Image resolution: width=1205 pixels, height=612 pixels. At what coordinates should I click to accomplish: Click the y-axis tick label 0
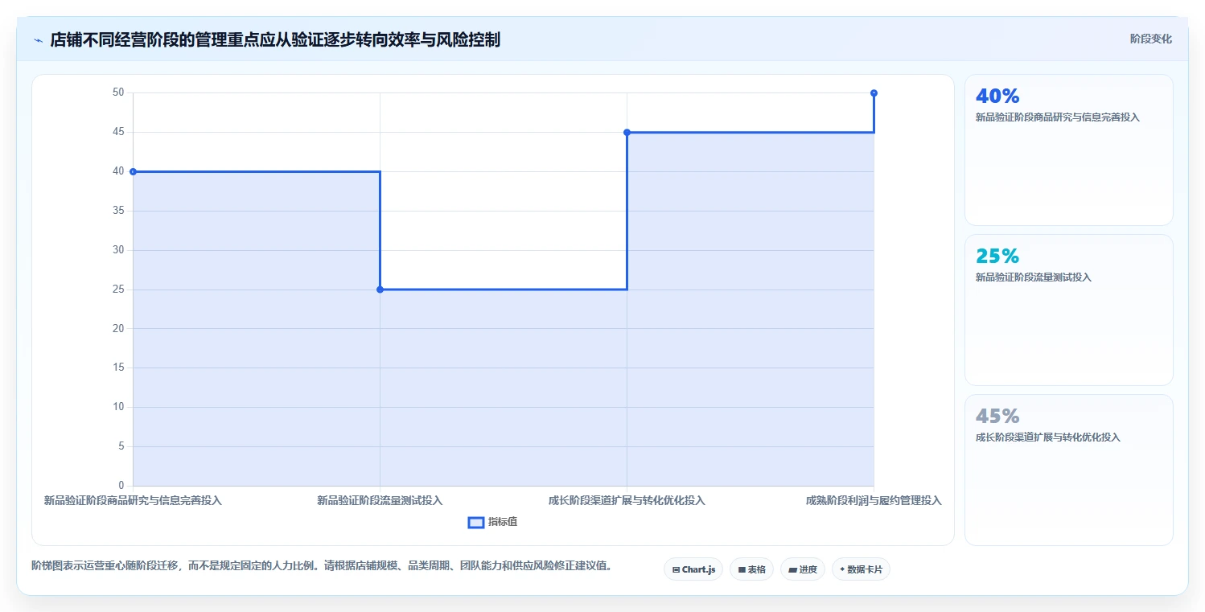[x=121, y=486]
